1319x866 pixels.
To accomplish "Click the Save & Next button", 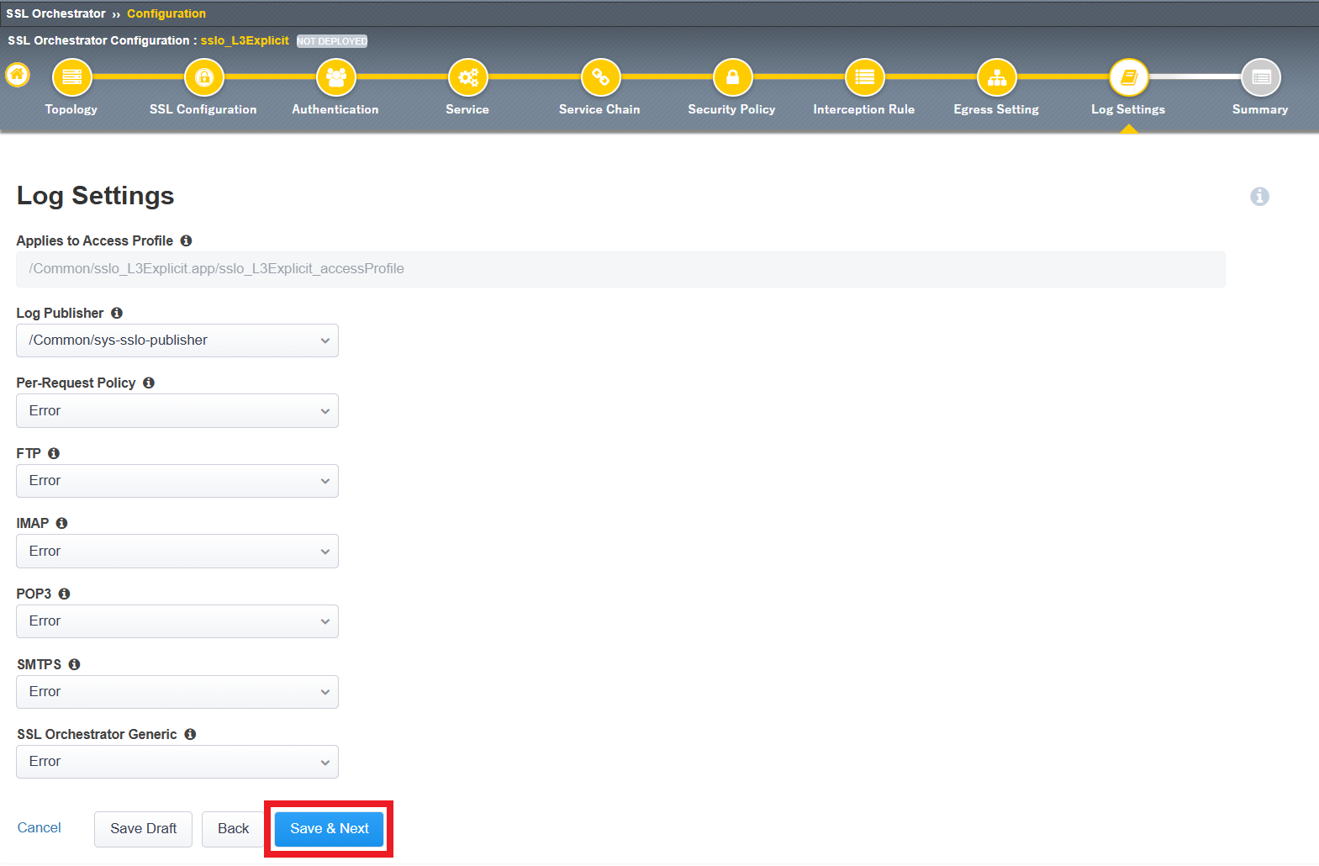I will 330,829.
